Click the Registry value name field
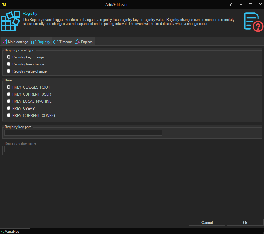The height and width of the screenshot is (234, 264). point(30,149)
